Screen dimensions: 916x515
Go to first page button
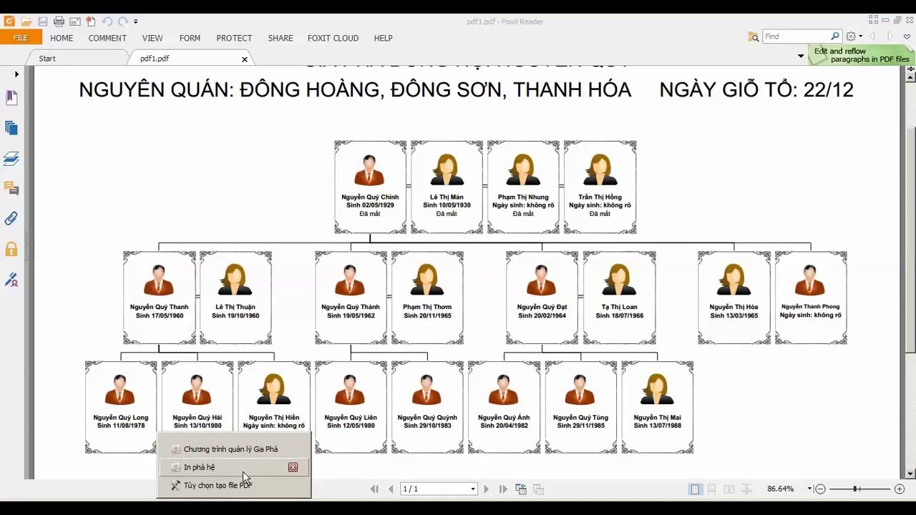tap(374, 489)
